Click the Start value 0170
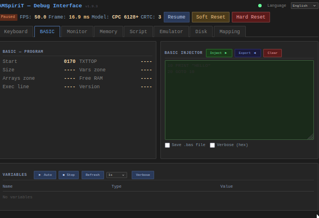 (70, 61)
